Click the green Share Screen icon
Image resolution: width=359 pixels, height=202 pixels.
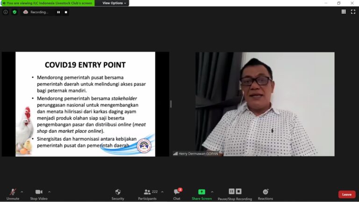tap(201, 192)
